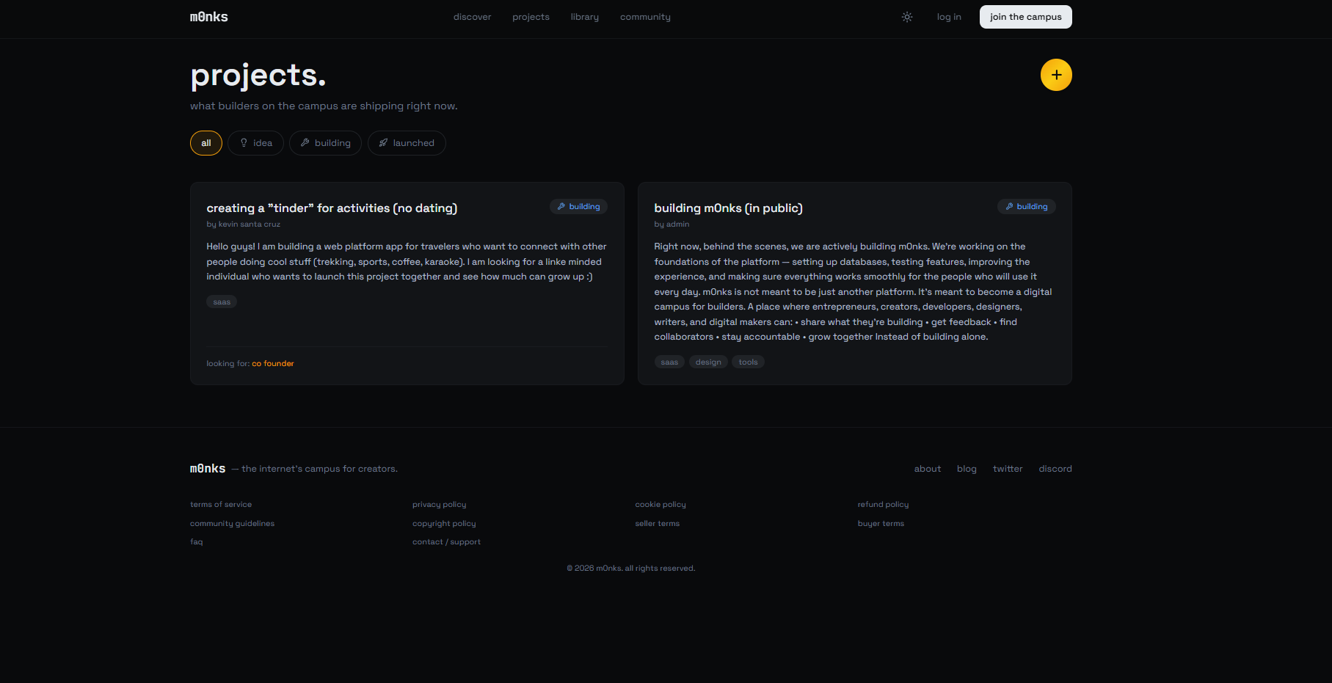Screen dimensions: 1332x683
Task: Click the "co founder" link on the tinder card
Action: pos(272,363)
